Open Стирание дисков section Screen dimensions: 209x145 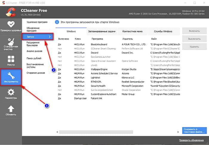[x=36, y=73]
